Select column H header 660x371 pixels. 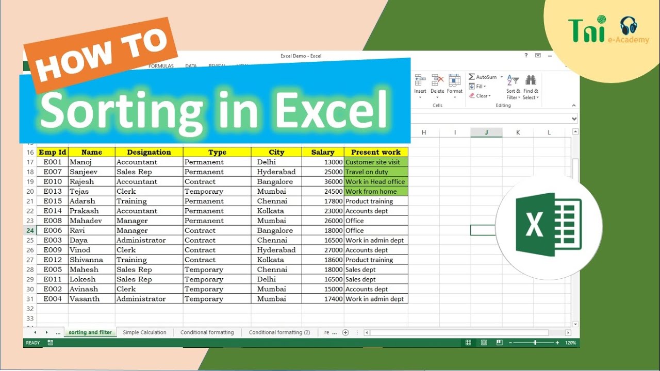click(x=424, y=132)
